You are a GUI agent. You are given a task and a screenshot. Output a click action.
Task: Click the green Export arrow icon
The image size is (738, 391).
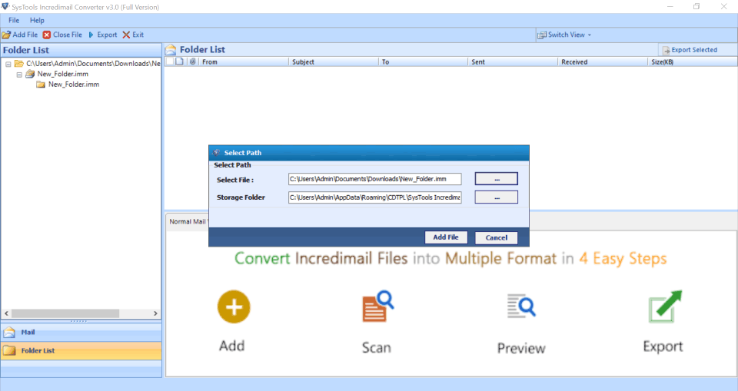point(664,307)
